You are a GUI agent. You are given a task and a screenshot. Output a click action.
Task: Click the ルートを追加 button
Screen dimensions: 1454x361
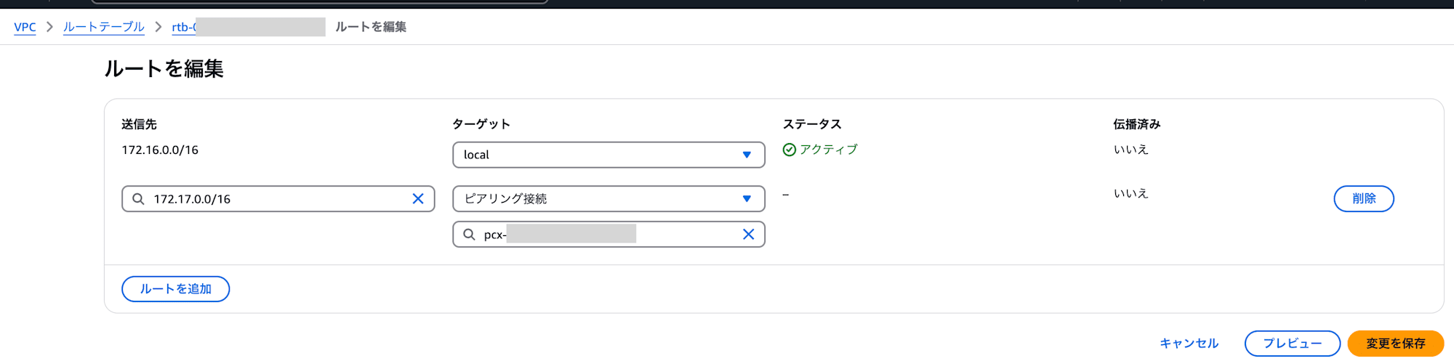(176, 289)
